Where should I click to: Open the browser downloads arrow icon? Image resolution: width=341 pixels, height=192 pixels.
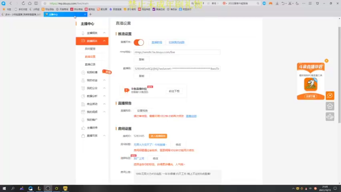(277, 3)
